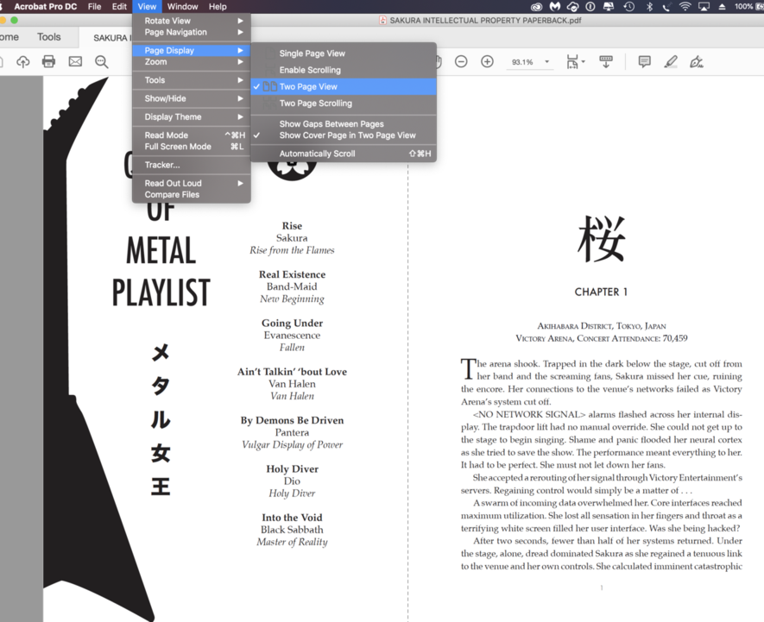Image resolution: width=764 pixels, height=622 pixels.
Task: Open the find text magnifier tool
Action: [x=101, y=62]
